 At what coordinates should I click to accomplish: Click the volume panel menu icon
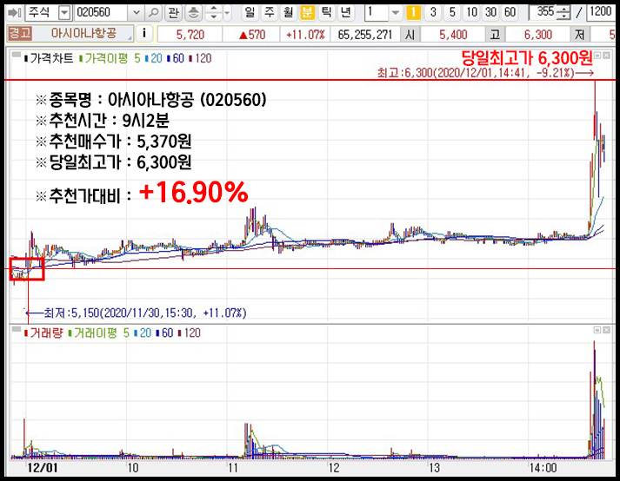tap(17, 329)
